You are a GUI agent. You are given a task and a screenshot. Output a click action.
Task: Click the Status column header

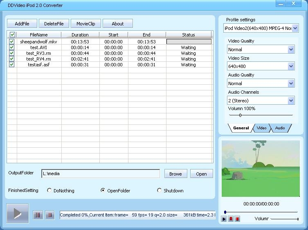tap(189, 35)
